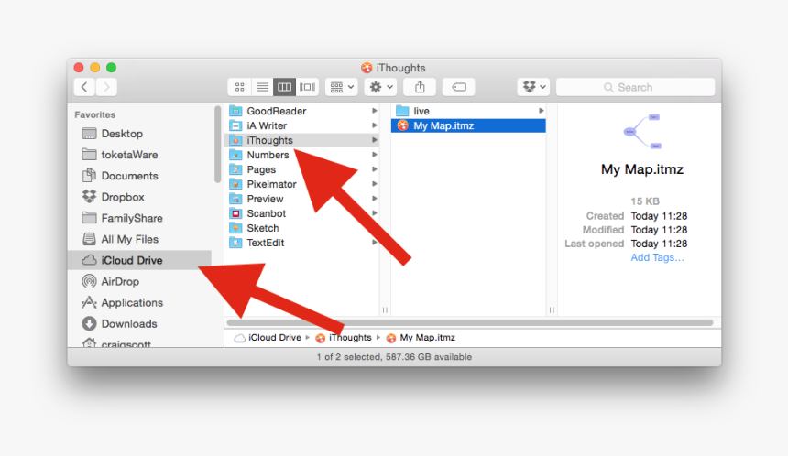This screenshot has height=456, width=788.
Task: Open the Action gear menu
Action: (x=381, y=87)
